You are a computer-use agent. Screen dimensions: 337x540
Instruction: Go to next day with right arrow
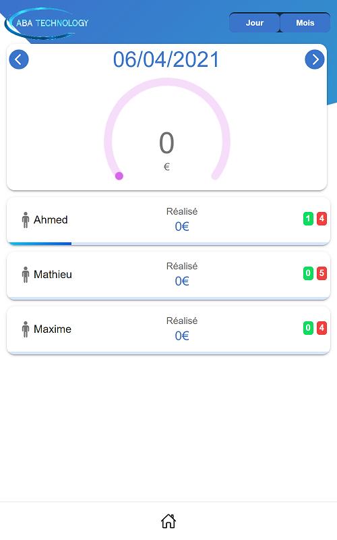pyautogui.click(x=314, y=59)
